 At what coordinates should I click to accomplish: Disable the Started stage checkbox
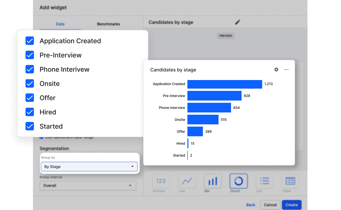(x=30, y=126)
